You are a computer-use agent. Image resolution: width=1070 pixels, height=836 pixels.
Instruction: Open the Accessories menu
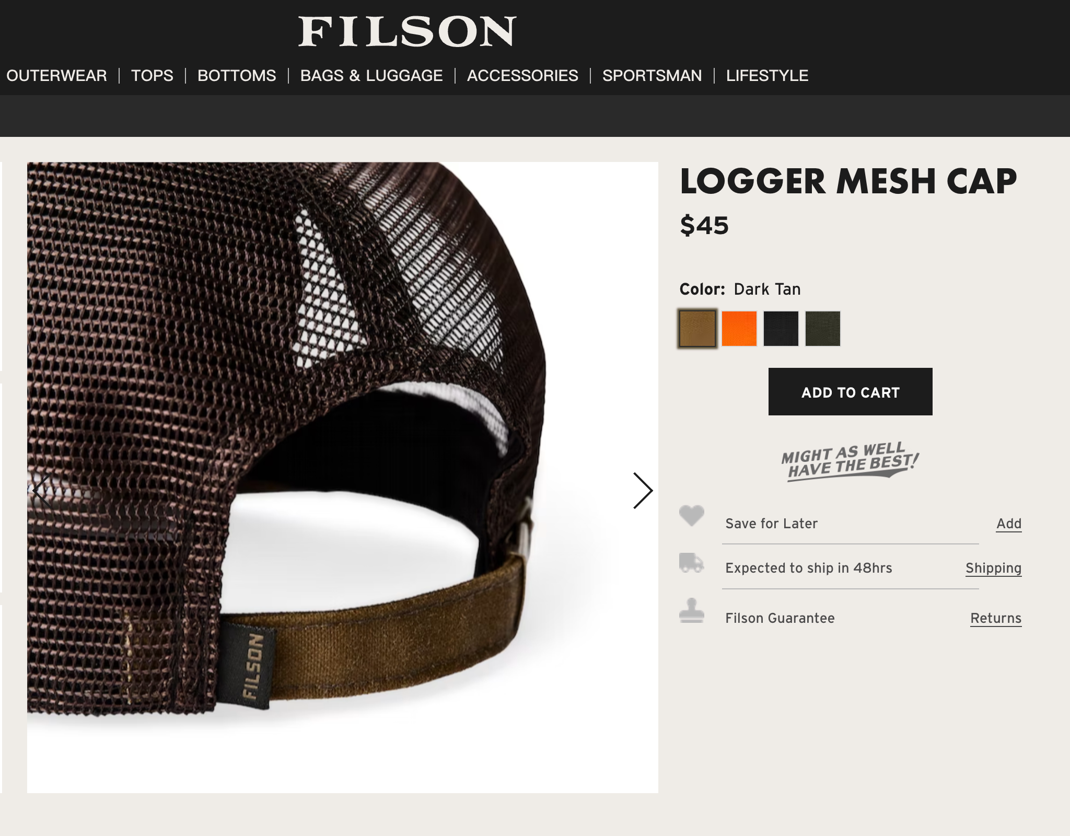point(522,76)
